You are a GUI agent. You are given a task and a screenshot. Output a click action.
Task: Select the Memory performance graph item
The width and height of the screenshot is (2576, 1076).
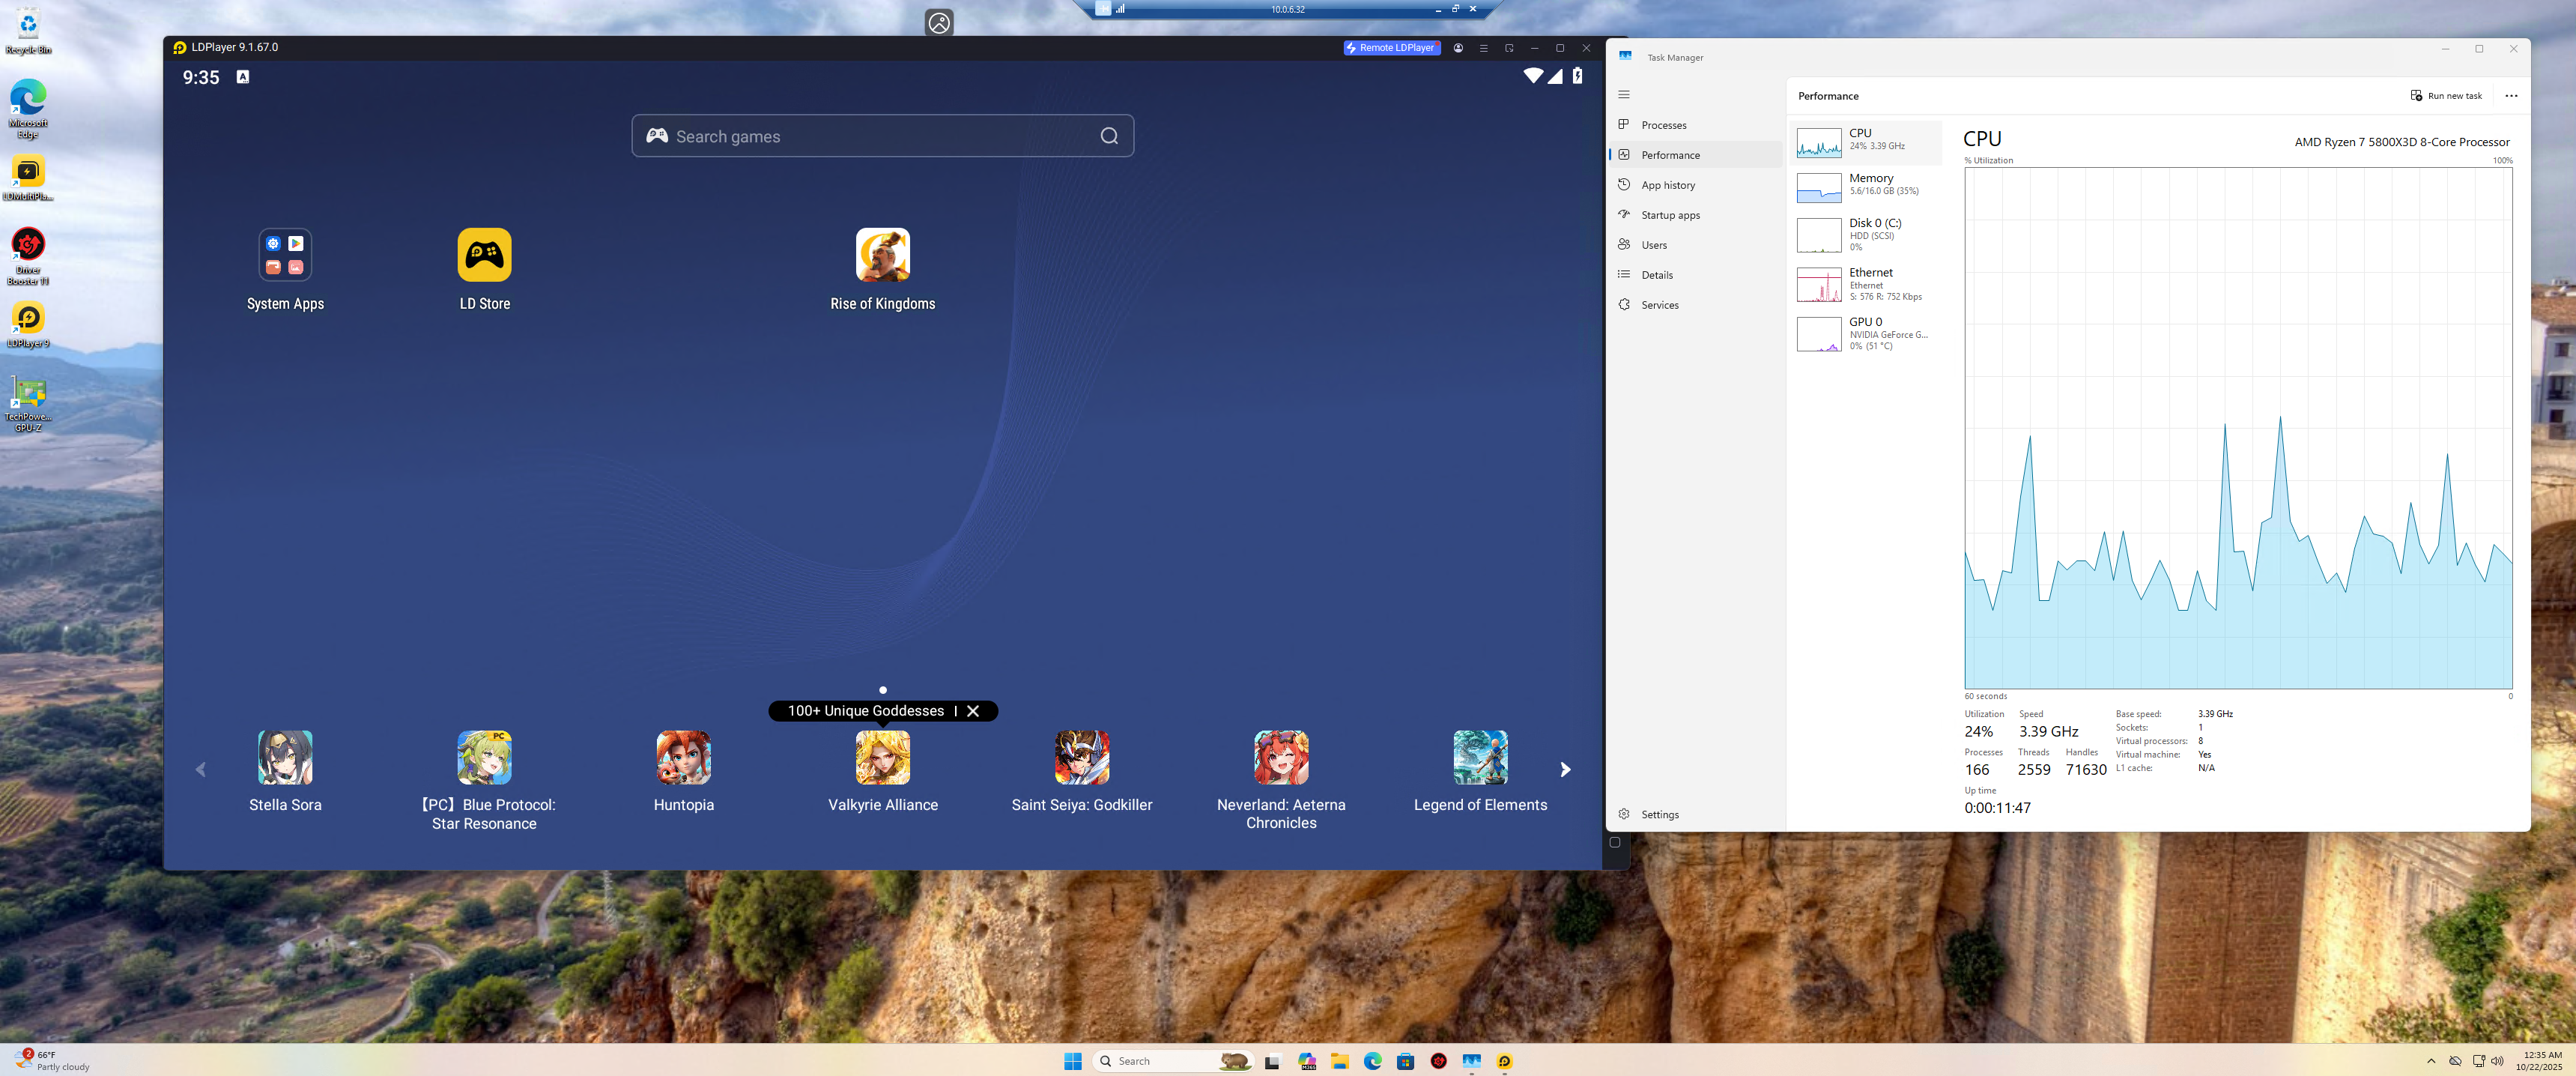[x=1865, y=185]
